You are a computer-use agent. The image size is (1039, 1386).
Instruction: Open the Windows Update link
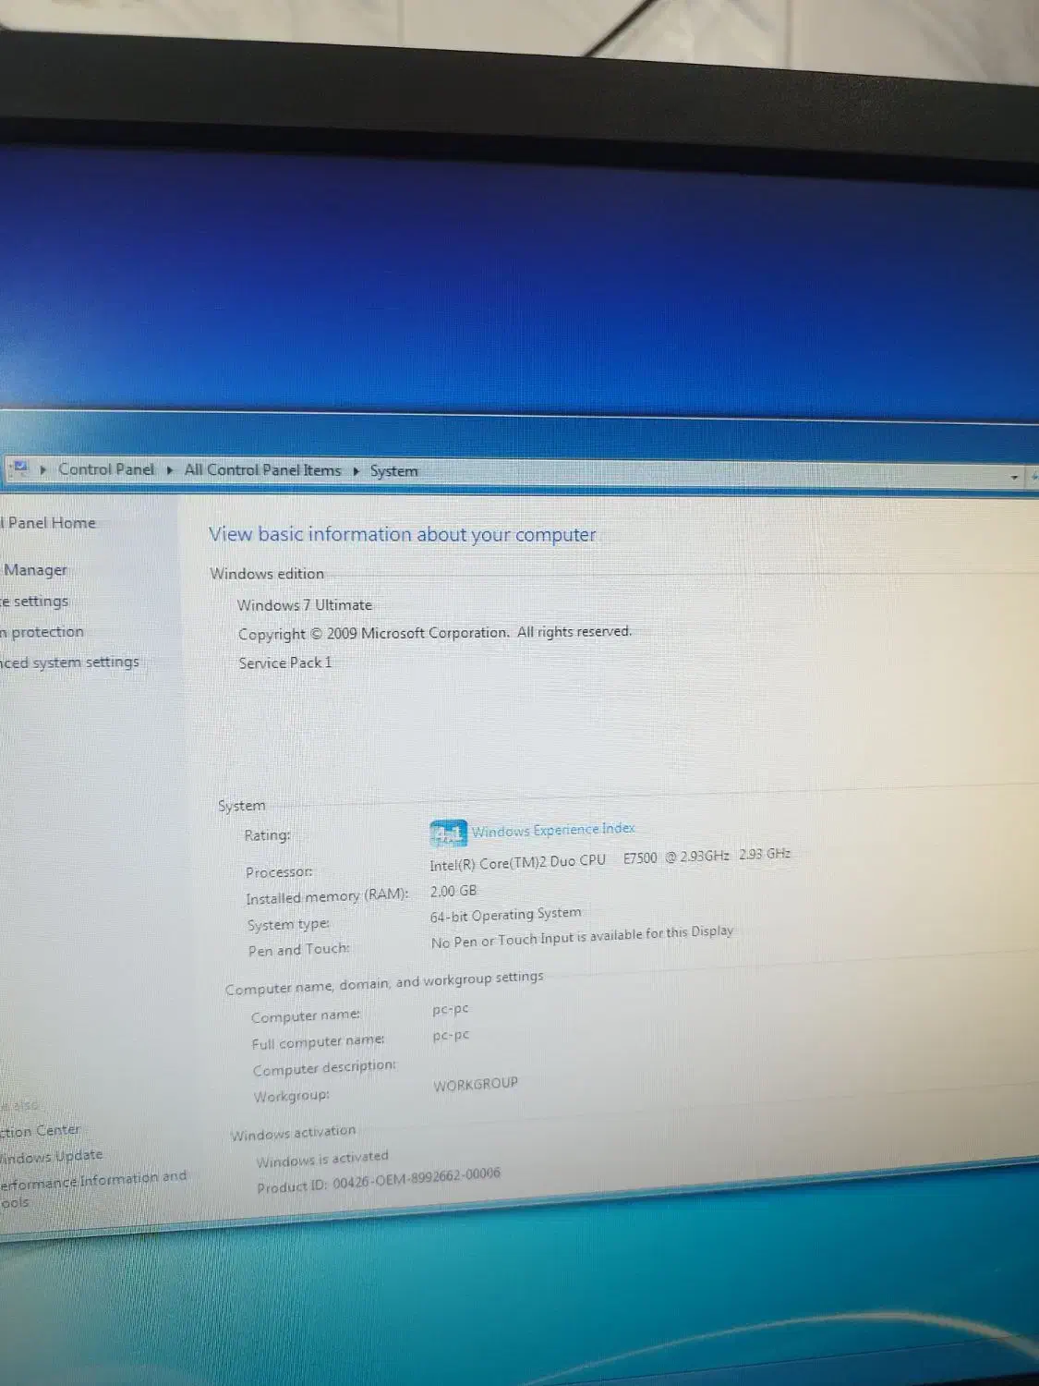52,1156
